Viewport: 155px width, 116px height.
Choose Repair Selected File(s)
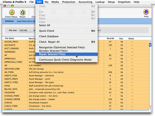[67, 54]
